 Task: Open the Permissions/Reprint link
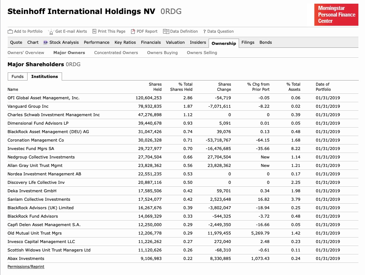tap(26, 267)
